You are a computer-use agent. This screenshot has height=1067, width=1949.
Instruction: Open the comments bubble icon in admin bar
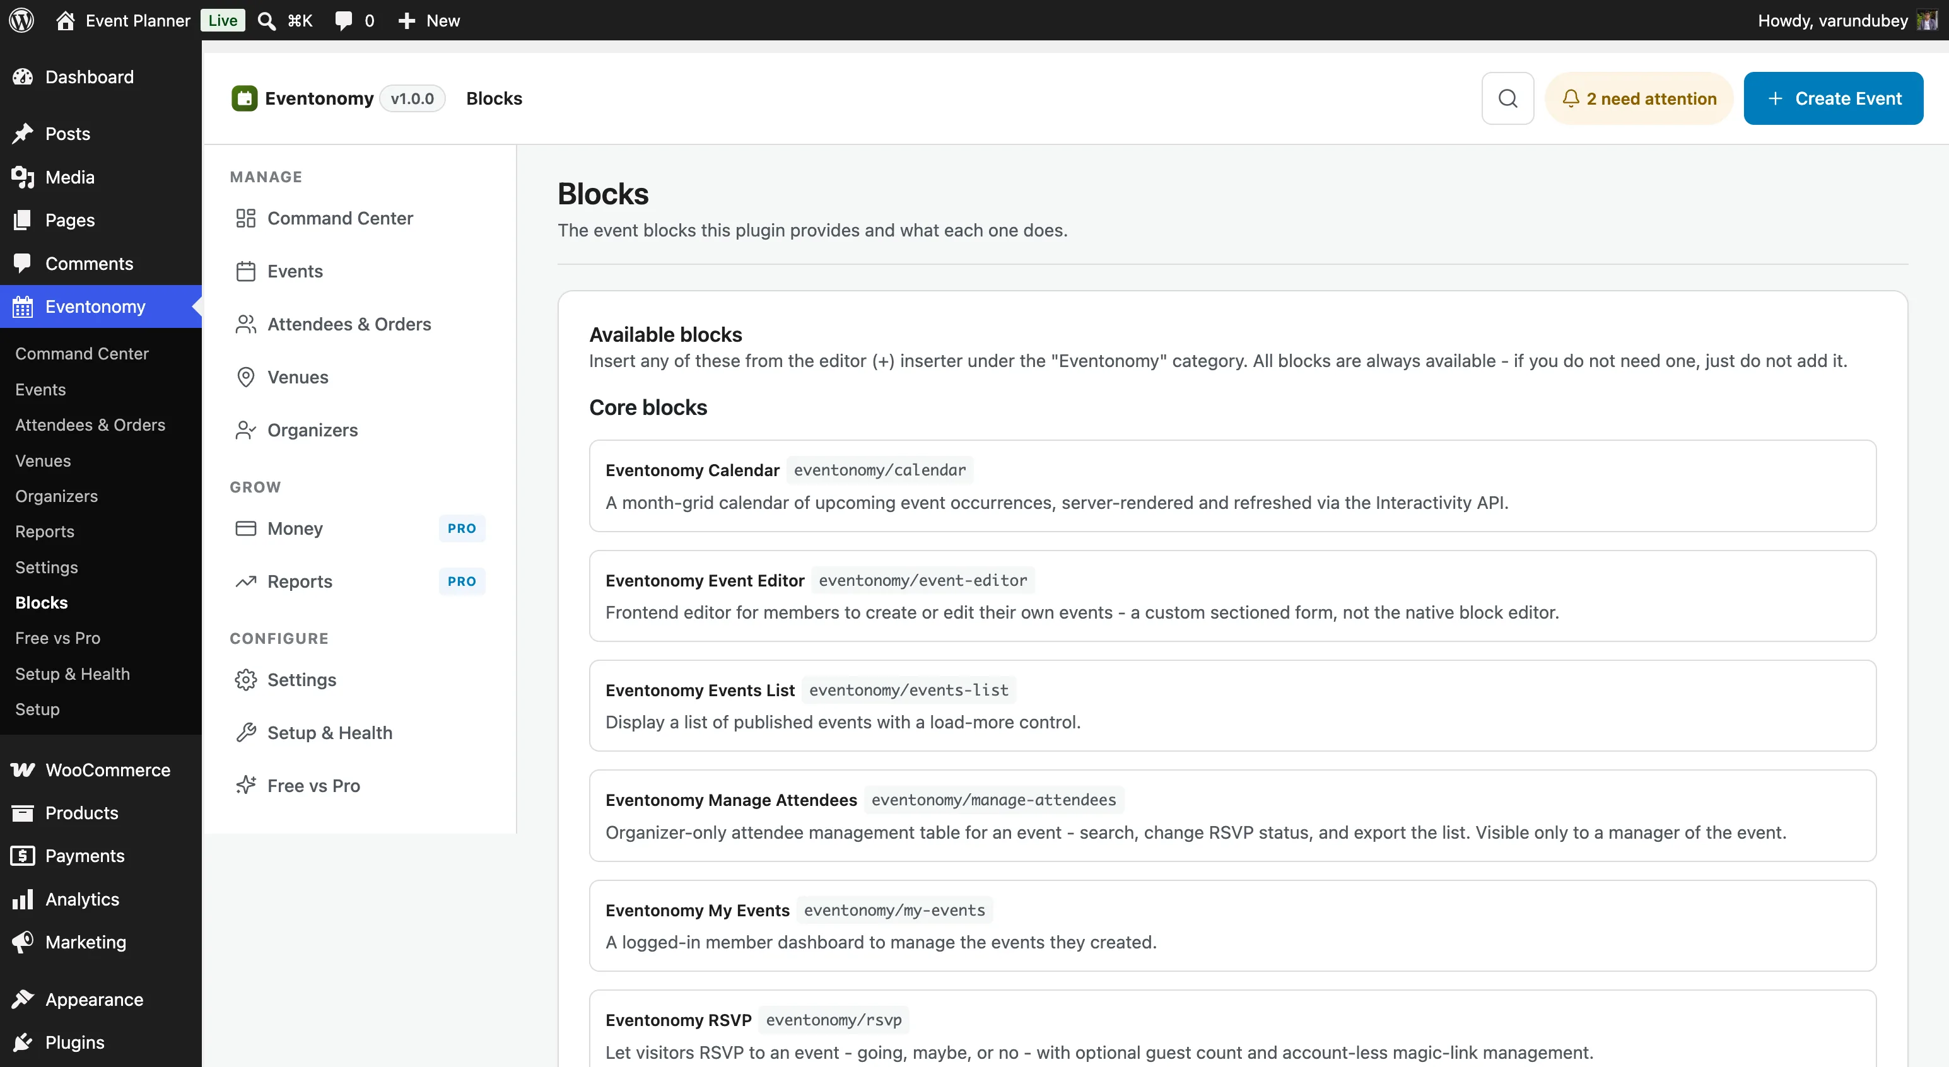(x=344, y=20)
